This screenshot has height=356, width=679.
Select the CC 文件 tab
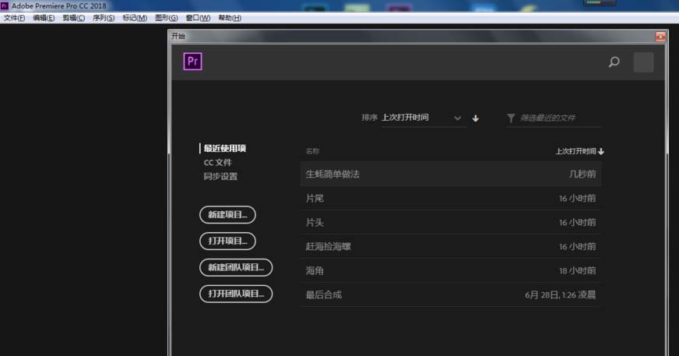(218, 162)
